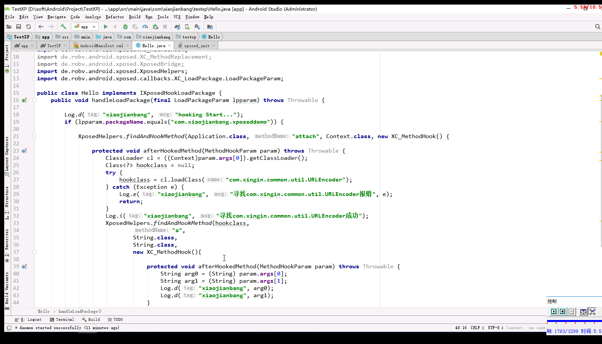Image resolution: width=602 pixels, height=344 pixels.
Task: Navigate back with the left arrow
Action: (41, 27)
